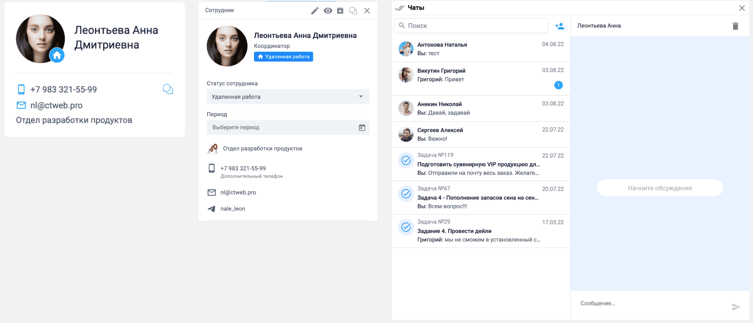Toggle the eye visibility icon in Сотрудник header
The height and width of the screenshot is (323, 753).
[328, 11]
